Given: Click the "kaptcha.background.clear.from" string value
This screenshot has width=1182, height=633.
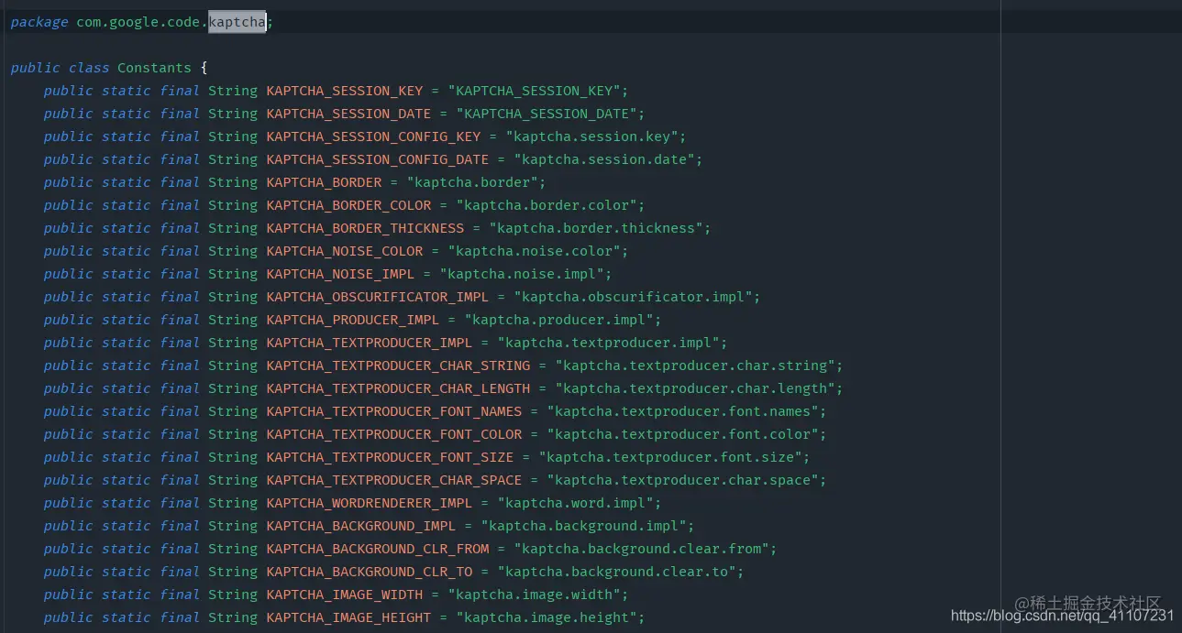Looking at the screenshot, I should (x=642, y=549).
